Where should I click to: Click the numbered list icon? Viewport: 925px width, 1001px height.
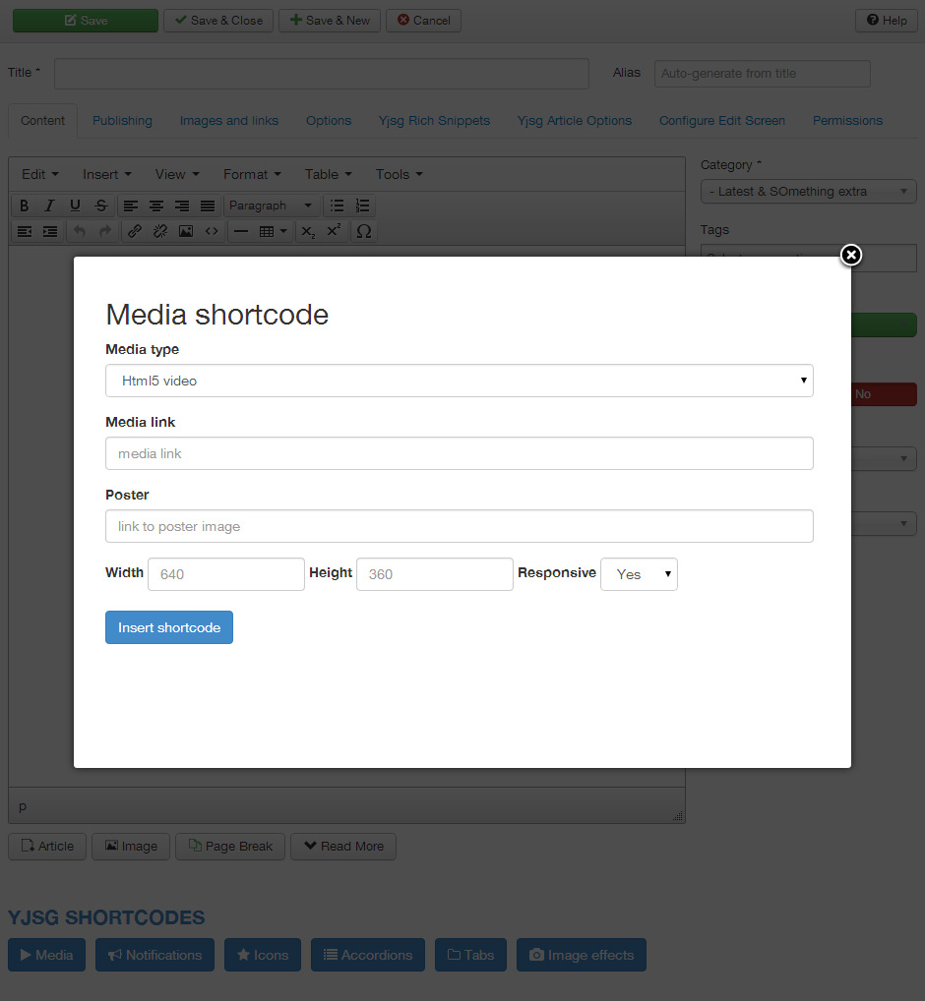coord(363,206)
